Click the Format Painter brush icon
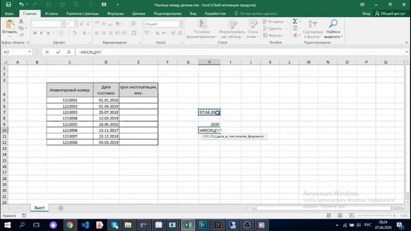 coord(21,34)
